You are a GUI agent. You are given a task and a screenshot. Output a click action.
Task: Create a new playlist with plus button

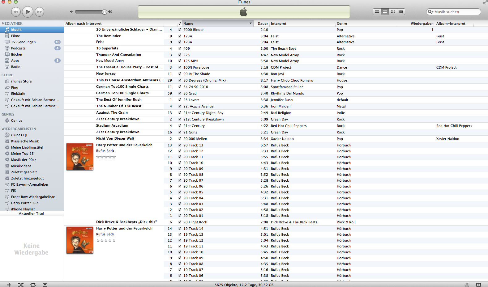(x=9, y=285)
